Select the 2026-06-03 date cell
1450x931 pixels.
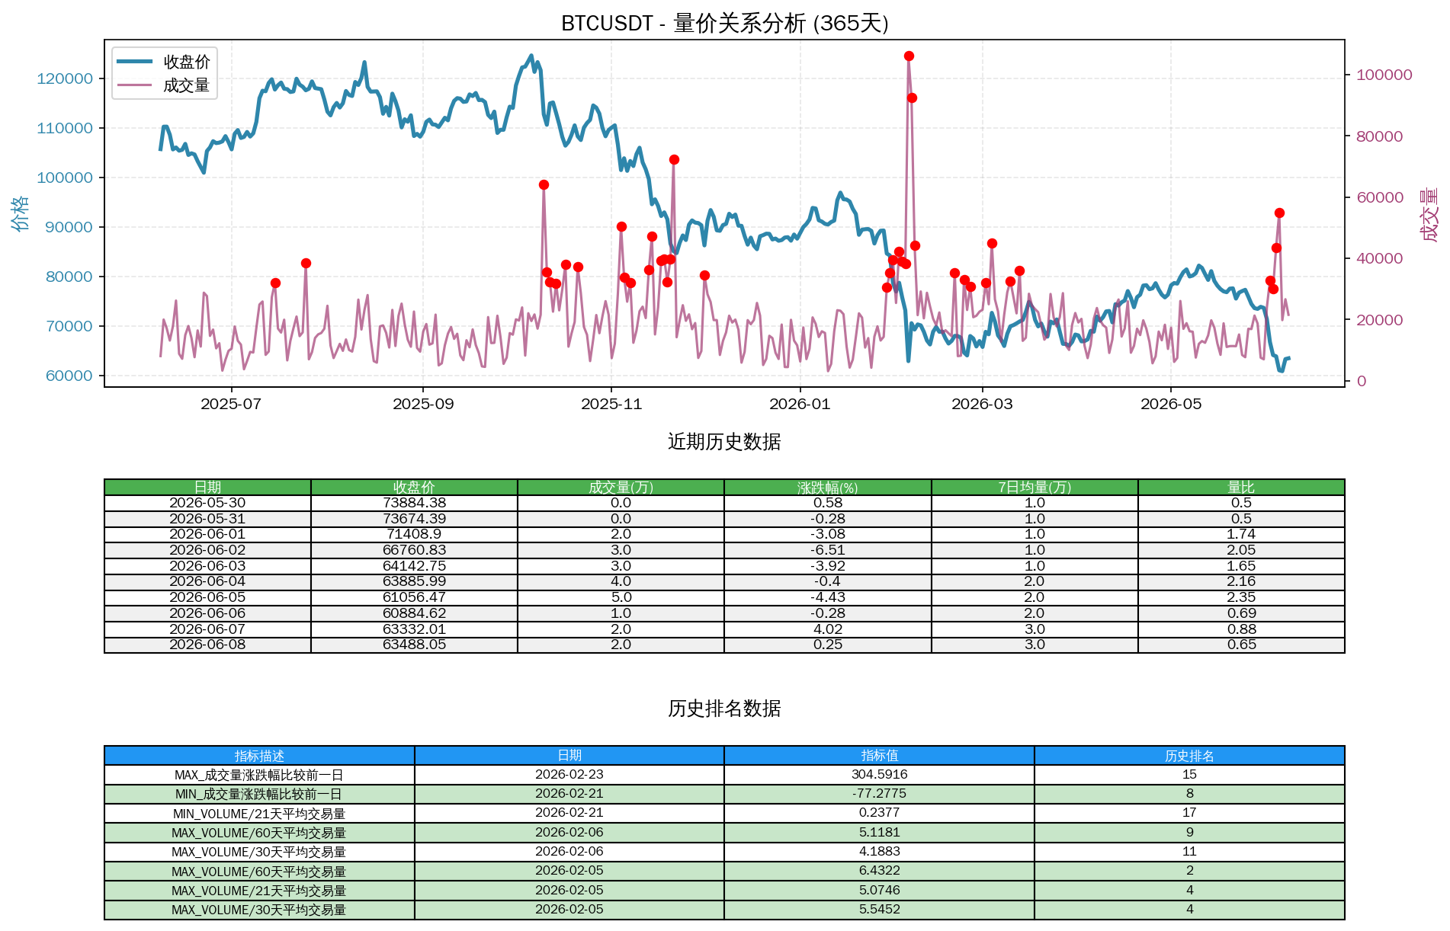coord(207,566)
